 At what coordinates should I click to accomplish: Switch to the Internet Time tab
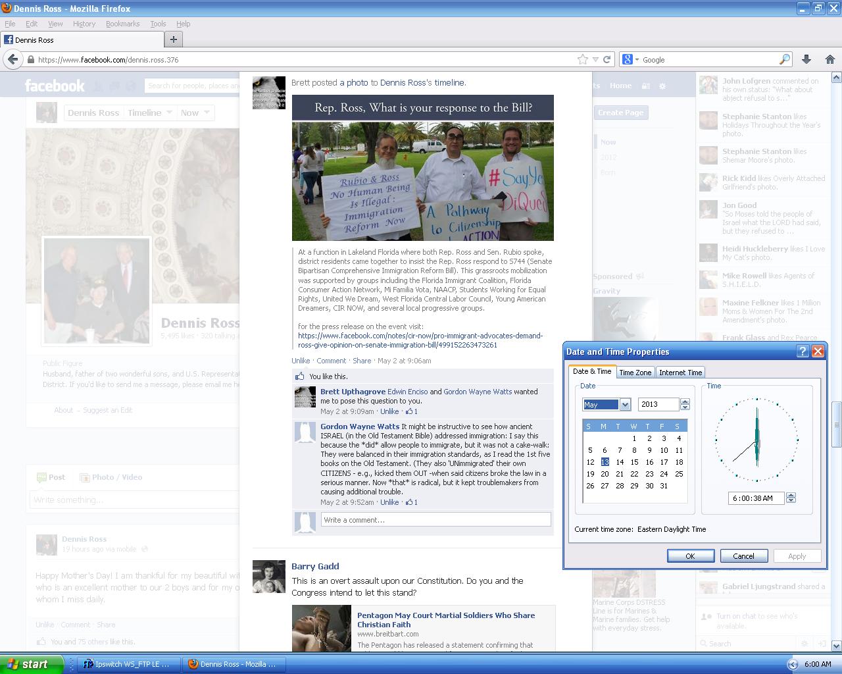pos(680,373)
